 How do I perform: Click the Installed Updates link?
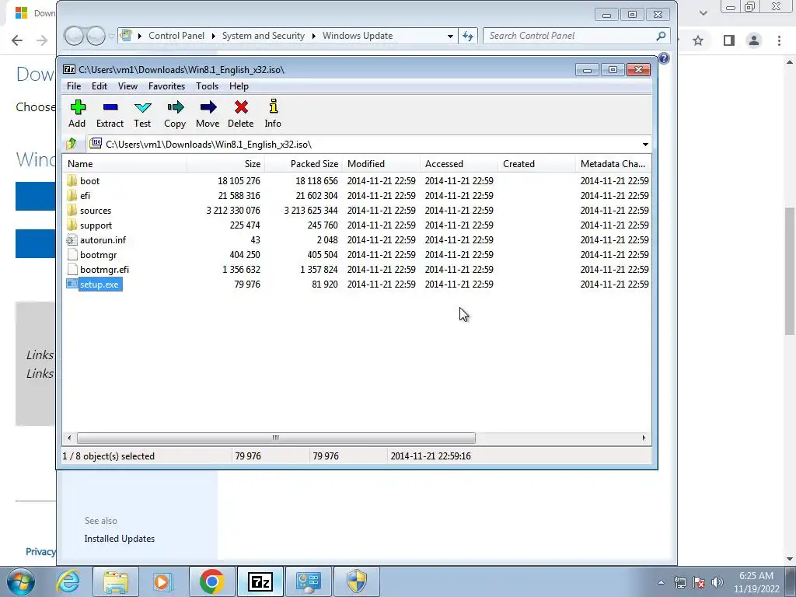[119, 539]
